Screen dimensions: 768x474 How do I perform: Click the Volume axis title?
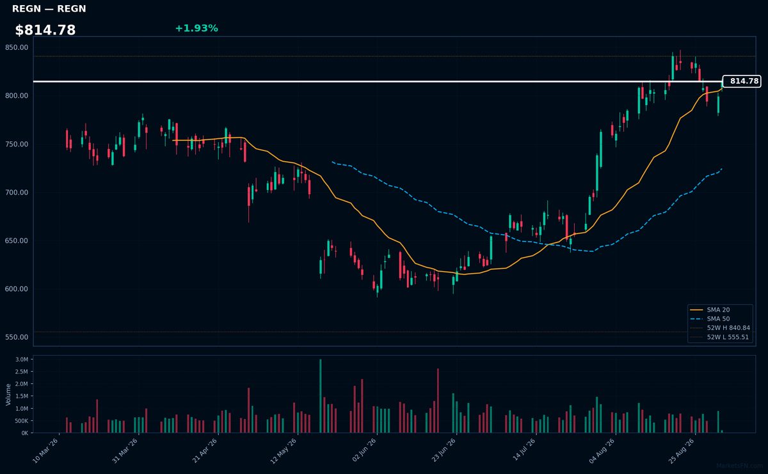[8, 394]
